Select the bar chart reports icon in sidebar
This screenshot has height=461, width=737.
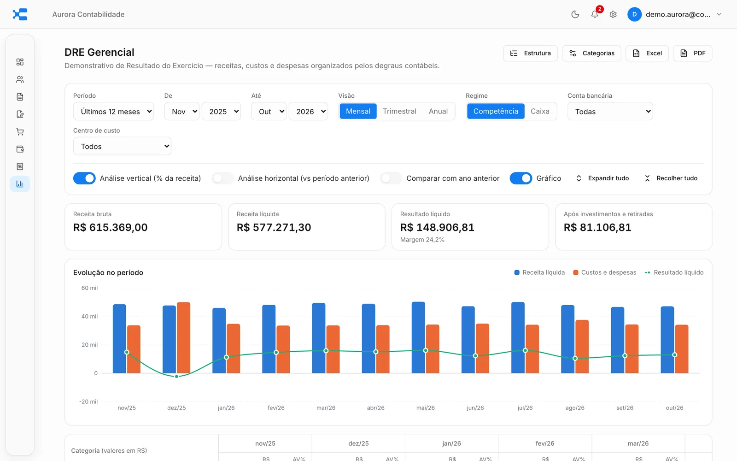20,184
